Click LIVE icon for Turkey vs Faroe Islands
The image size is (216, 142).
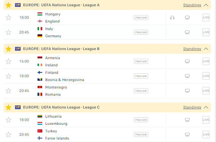click(206, 134)
